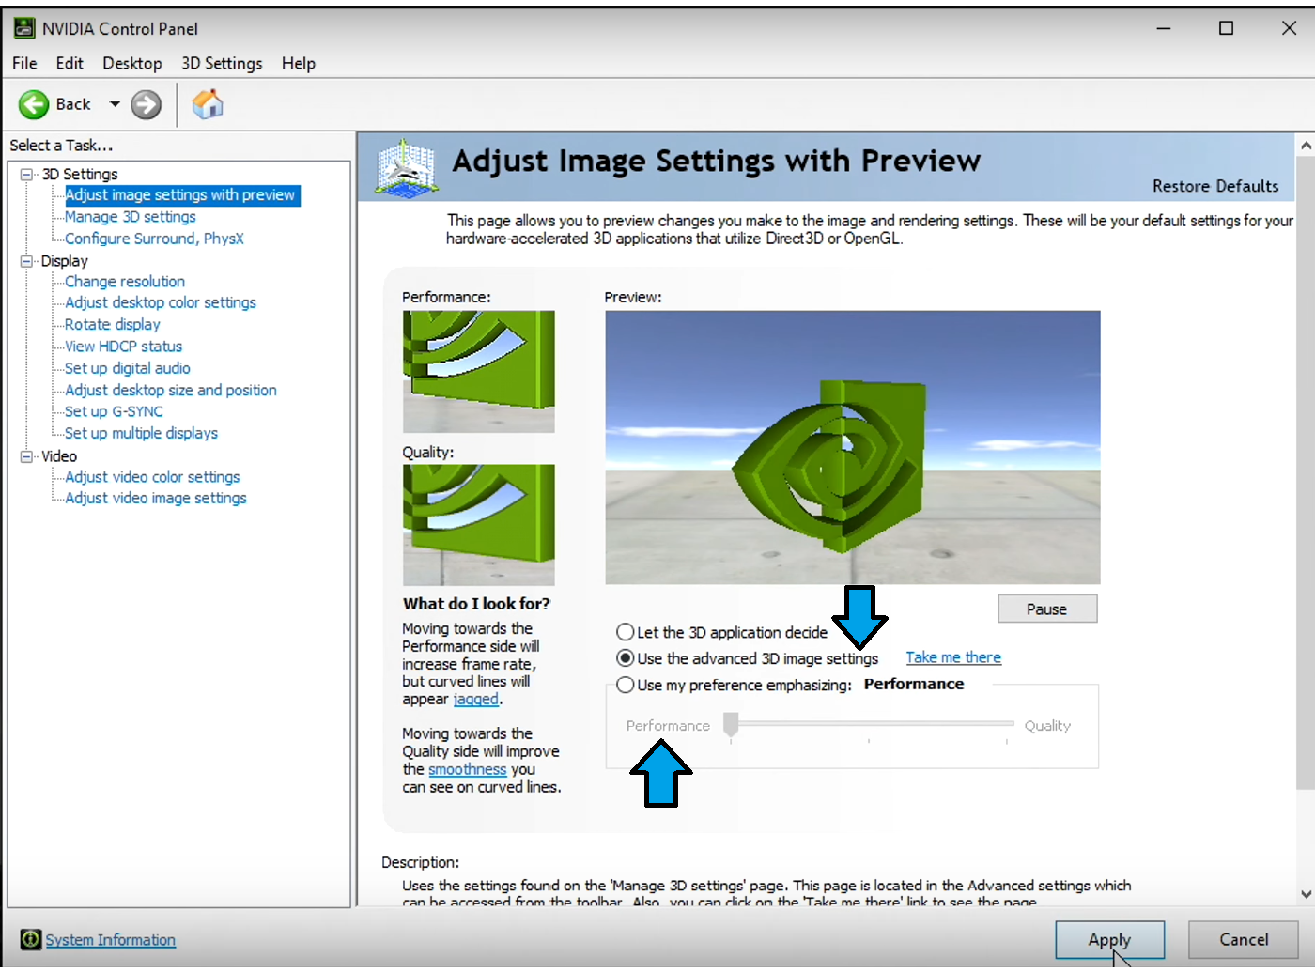Click the 'jagged' help link
1315x972 pixels.
(x=476, y=700)
